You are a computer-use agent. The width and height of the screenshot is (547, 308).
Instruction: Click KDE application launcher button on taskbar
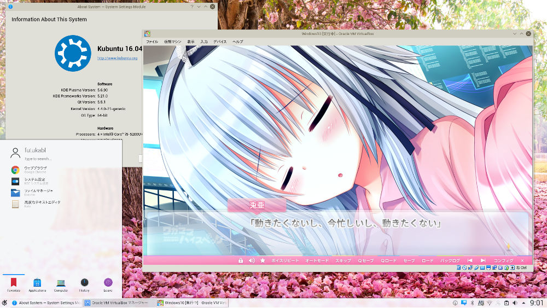point(4,303)
